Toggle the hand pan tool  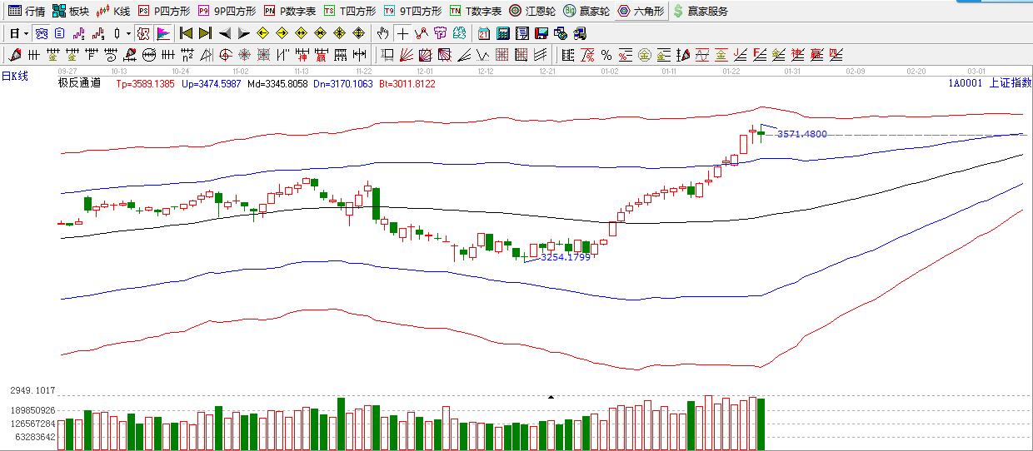coord(382,34)
